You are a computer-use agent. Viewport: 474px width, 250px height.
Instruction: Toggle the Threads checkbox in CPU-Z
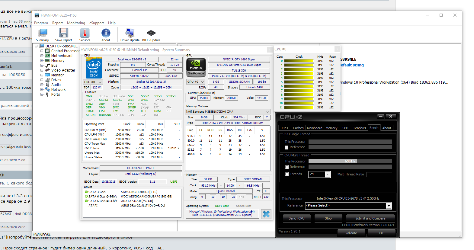pyautogui.click(x=287, y=174)
